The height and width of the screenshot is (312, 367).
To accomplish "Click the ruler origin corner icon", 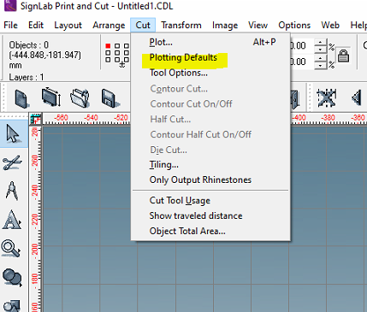I will tap(36, 119).
